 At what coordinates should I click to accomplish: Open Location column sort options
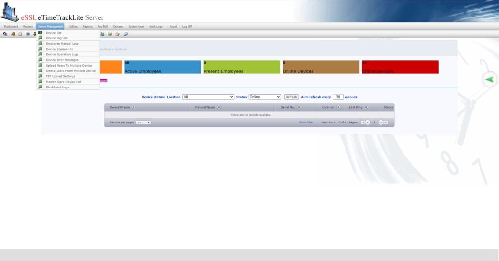338,107
